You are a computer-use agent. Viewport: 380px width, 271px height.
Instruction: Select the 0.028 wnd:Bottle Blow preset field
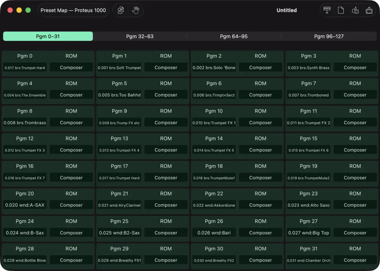[25, 260]
